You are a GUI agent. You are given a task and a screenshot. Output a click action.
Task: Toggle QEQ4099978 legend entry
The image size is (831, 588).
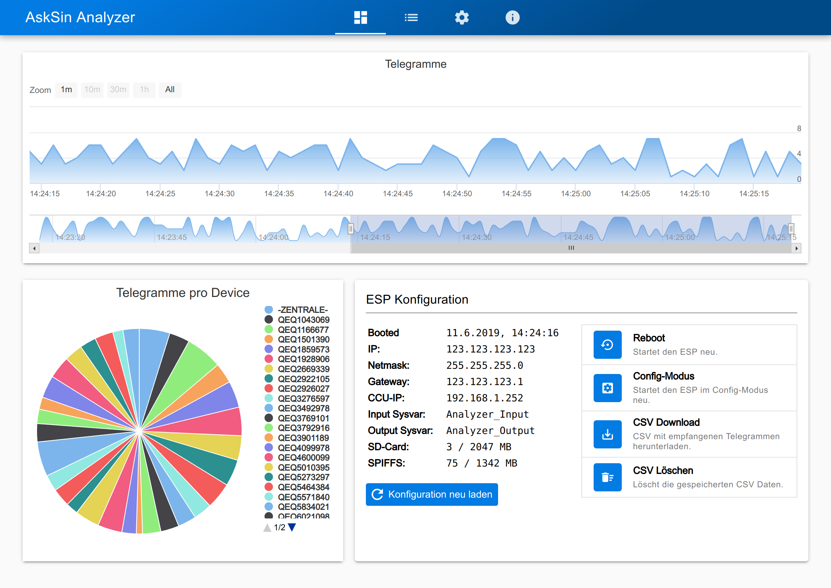pos(297,448)
